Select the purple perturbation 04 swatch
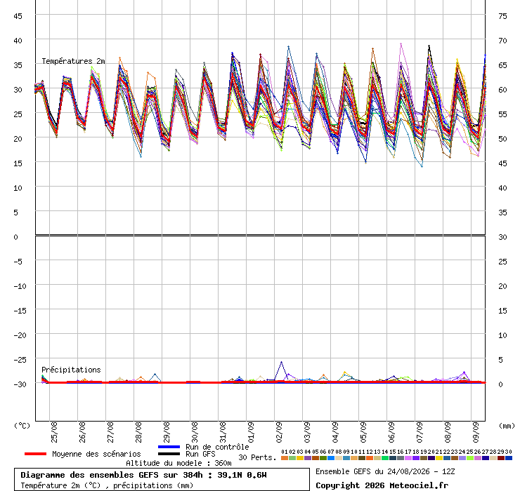The width and height of the screenshot is (520, 491). [x=307, y=458]
